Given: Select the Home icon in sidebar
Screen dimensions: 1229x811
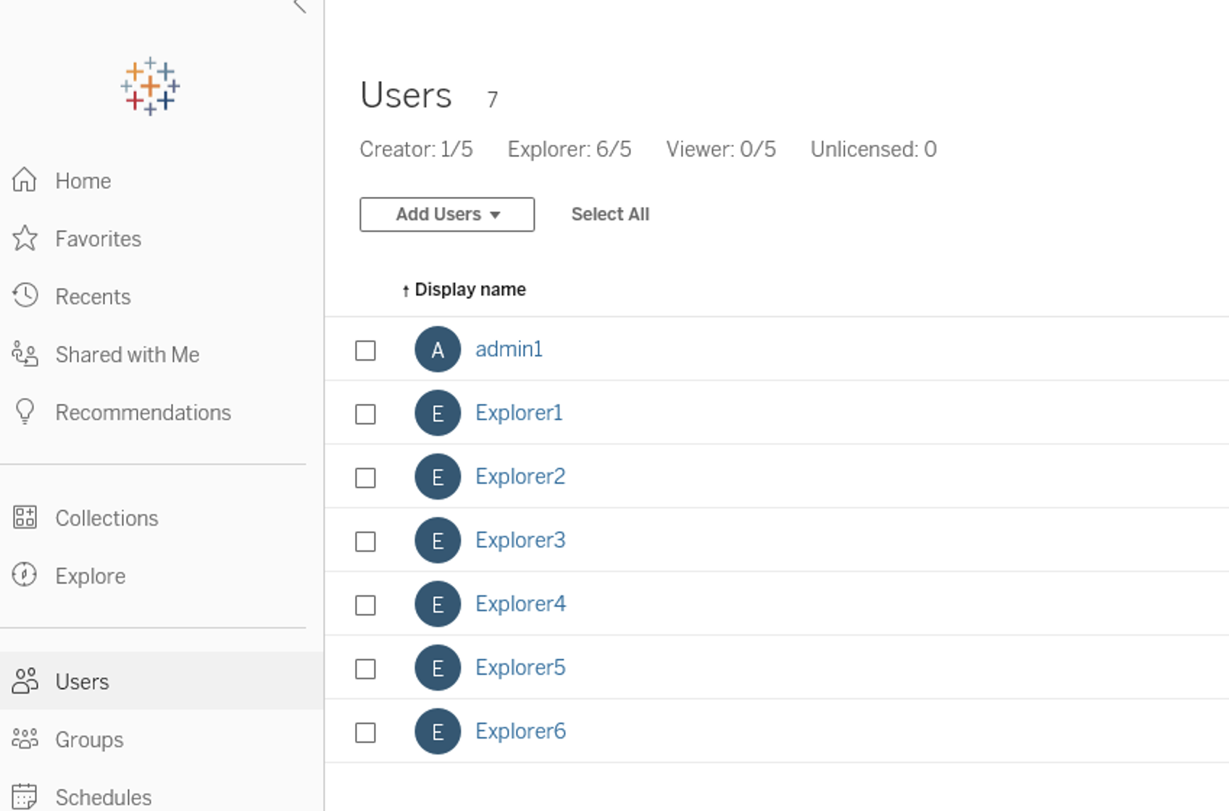Looking at the screenshot, I should point(25,180).
